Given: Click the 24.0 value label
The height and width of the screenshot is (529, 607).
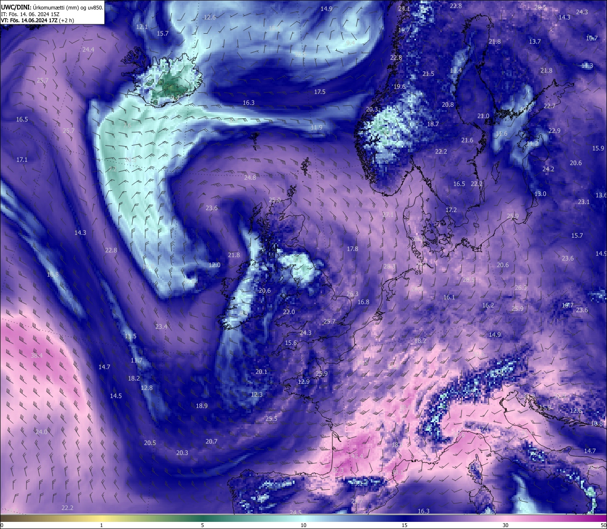Looking at the screenshot, I should tap(41, 432).
